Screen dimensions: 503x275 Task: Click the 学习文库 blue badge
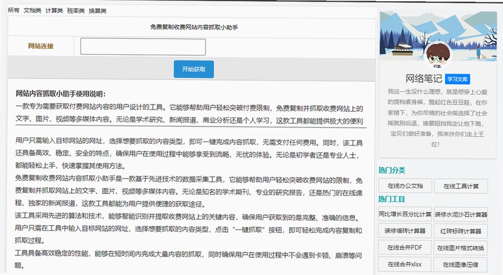[x=458, y=79]
